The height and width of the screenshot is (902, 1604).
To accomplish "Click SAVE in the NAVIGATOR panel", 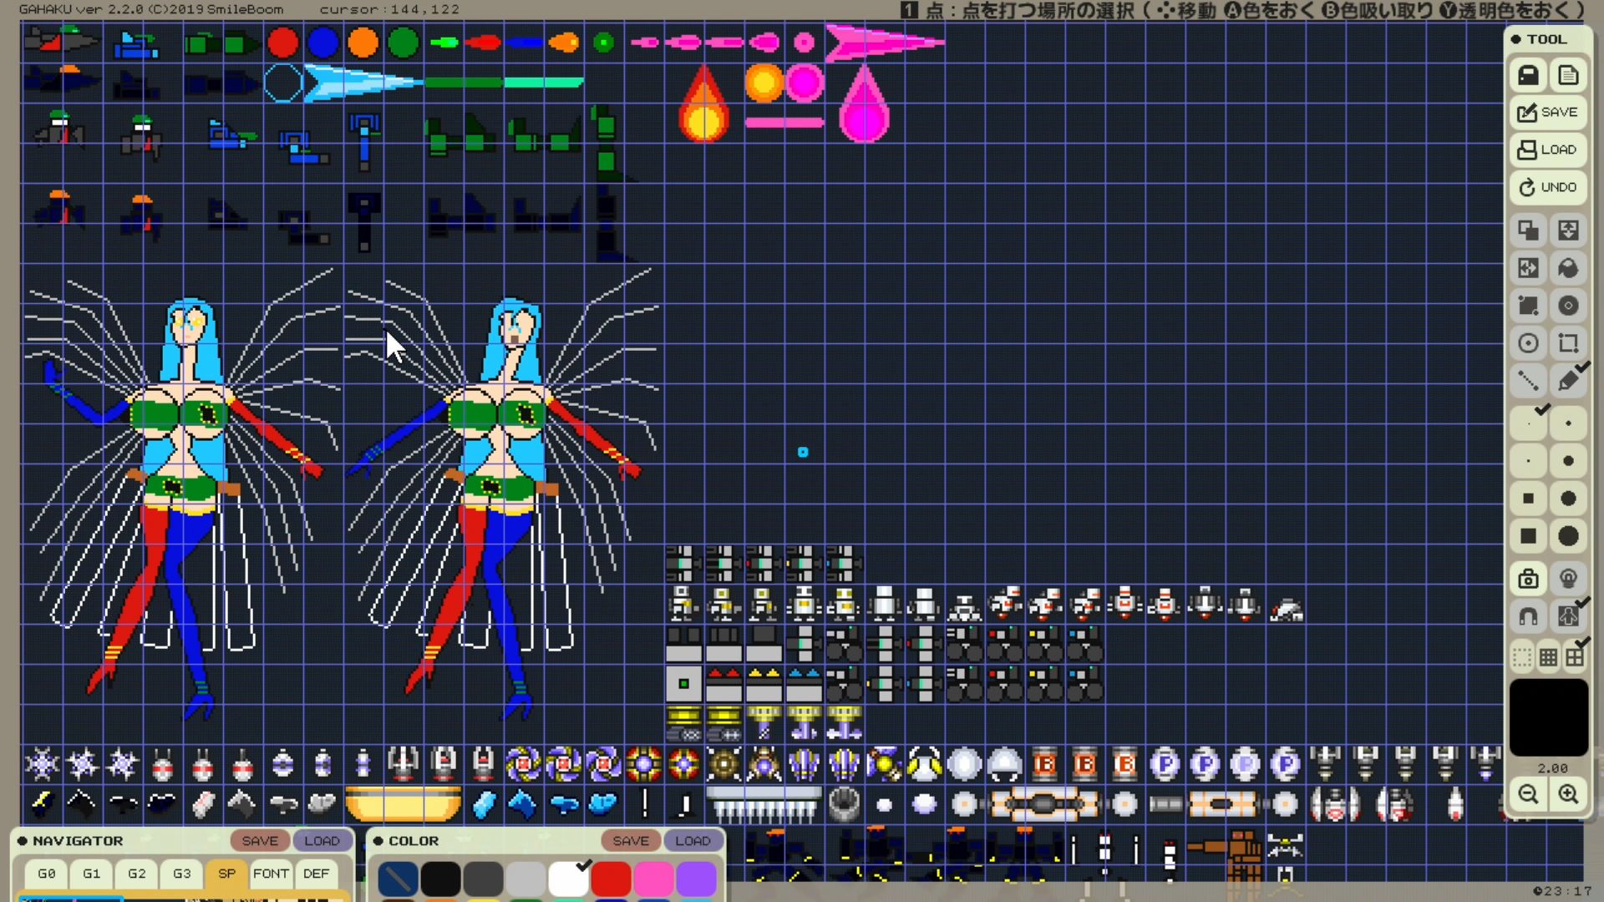I will click(260, 841).
